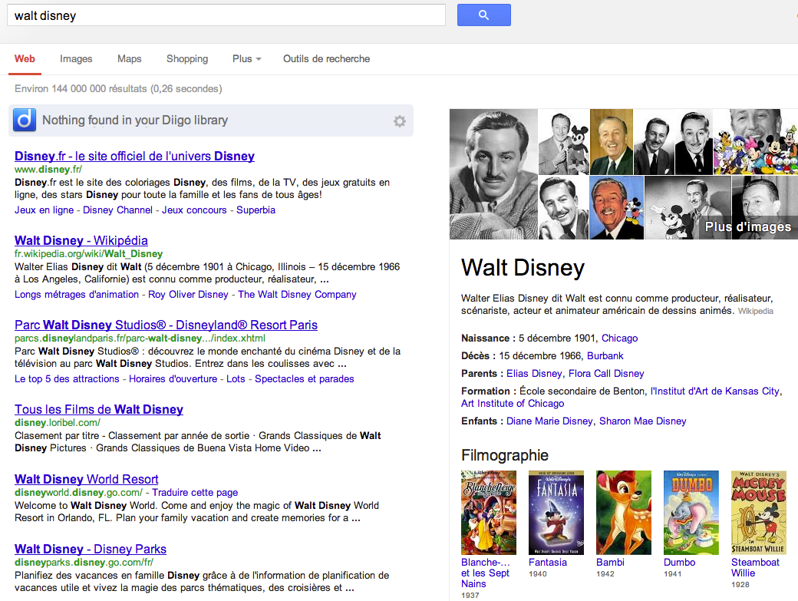Open the large Walt Disney portrait photo
Screen dimensions: 798x601
pyautogui.click(x=493, y=174)
